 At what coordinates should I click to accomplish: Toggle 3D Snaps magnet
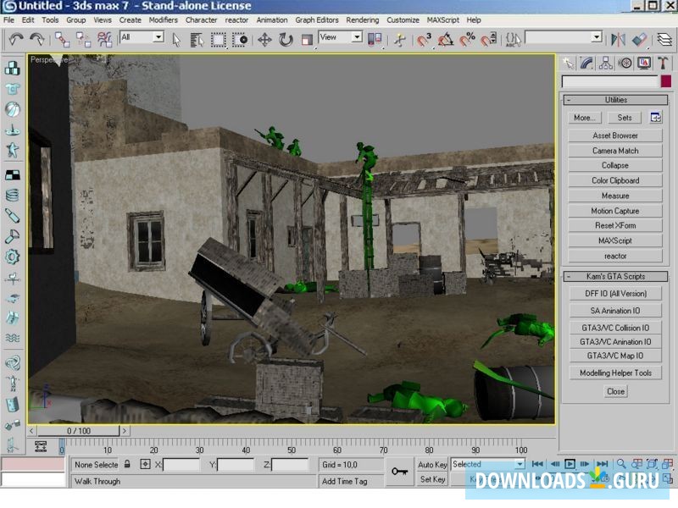[425, 40]
